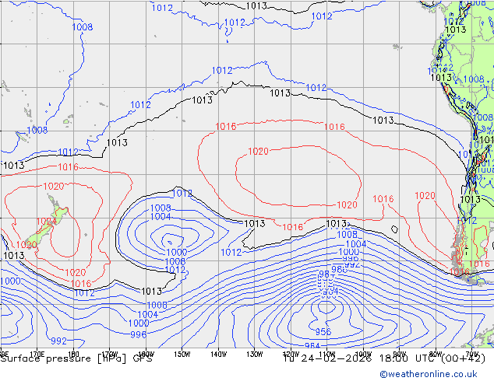Click the red 1020 label off Chile's coast
This screenshot has height=381, width=494.
(425, 196)
